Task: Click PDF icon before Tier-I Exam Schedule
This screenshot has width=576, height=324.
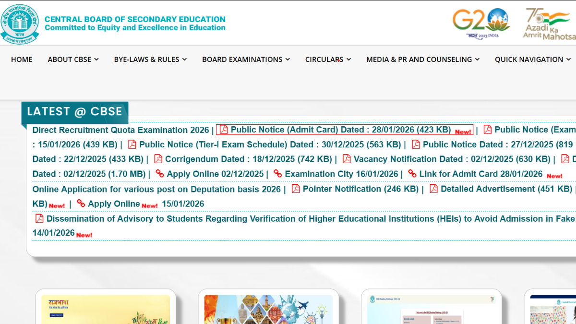Action: coord(132,144)
